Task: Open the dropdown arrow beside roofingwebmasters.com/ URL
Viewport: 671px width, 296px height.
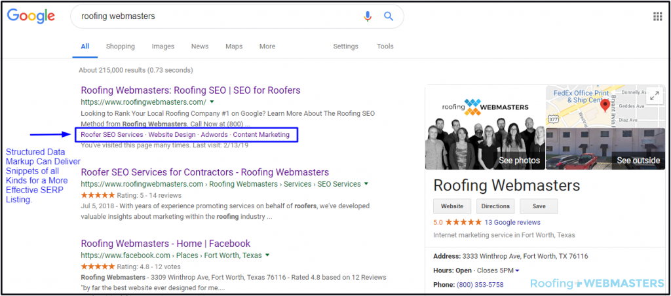Action: (212, 102)
